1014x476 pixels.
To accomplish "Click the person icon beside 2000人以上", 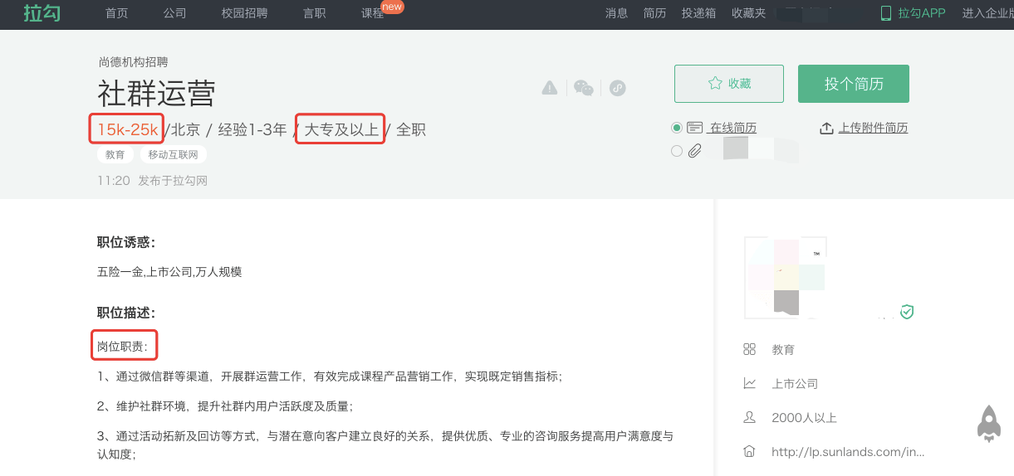I will click(x=749, y=417).
